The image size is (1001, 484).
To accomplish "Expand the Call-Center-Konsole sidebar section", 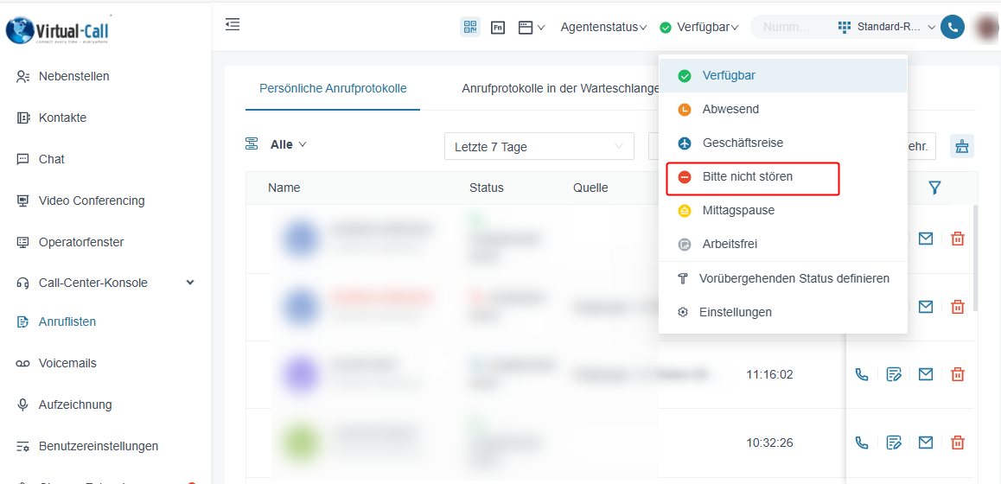I will point(105,283).
